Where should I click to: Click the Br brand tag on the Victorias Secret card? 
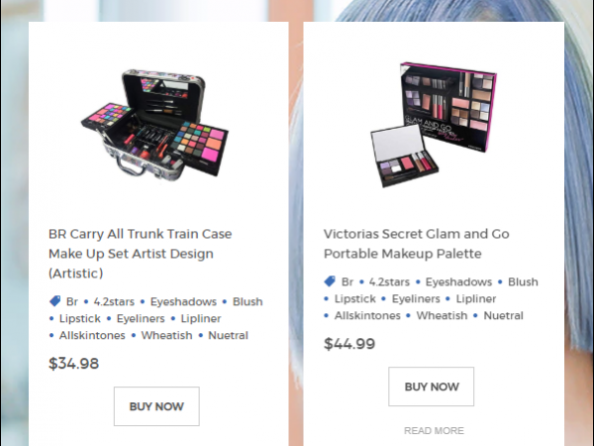[347, 281]
